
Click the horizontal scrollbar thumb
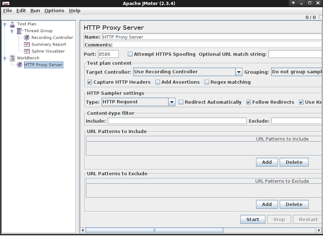pos(154,230)
